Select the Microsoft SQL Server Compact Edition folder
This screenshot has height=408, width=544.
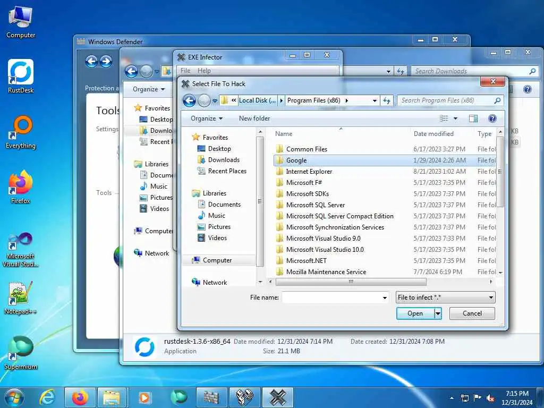385,216
